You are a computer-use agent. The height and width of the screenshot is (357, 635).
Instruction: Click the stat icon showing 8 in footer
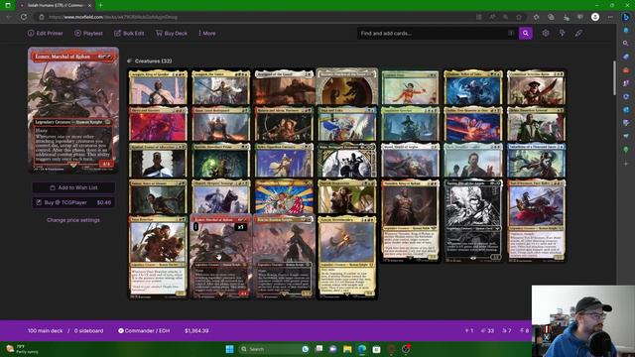tap(524, 330)
